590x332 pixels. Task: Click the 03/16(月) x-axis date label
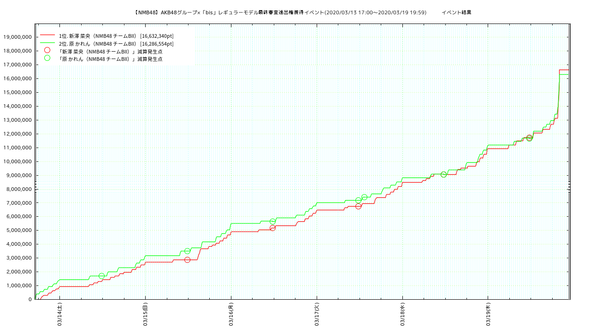point(231,314)
